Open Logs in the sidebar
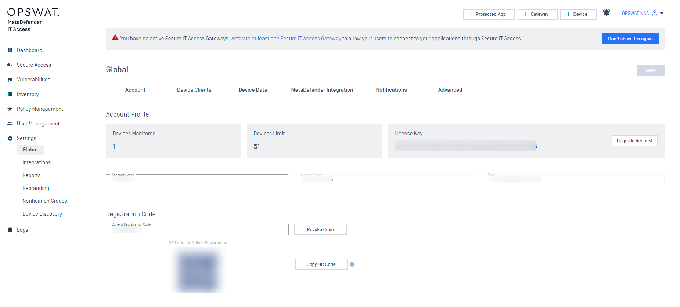 point(22,230)
